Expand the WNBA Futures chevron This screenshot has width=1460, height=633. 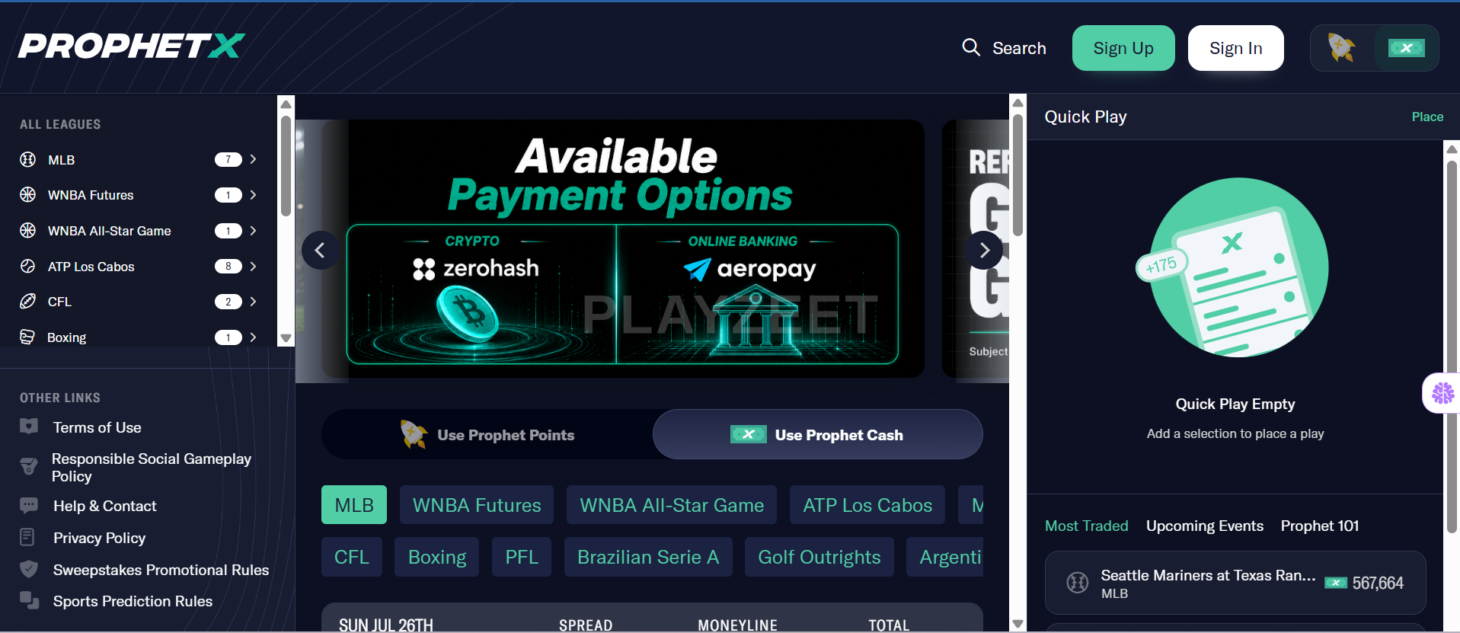[x=254, y=195]
